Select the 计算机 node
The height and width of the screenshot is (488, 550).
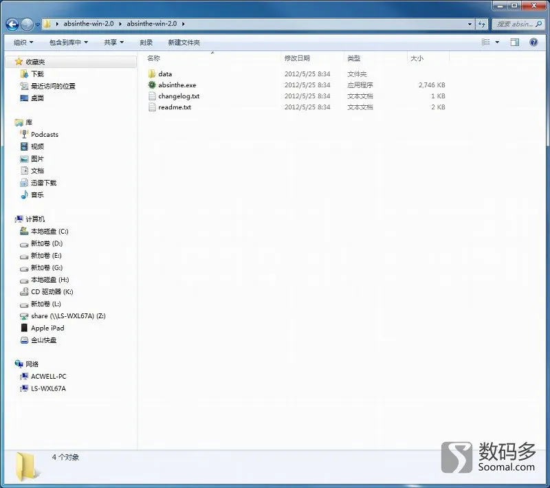[35, 219]
